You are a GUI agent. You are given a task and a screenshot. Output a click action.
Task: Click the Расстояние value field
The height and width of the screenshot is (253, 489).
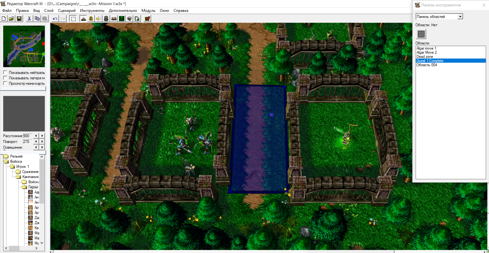click(x=28, y=136)
